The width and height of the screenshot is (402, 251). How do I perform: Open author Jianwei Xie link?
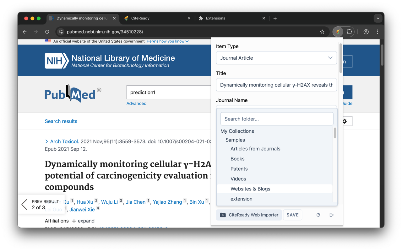click(x=82, y=210)
